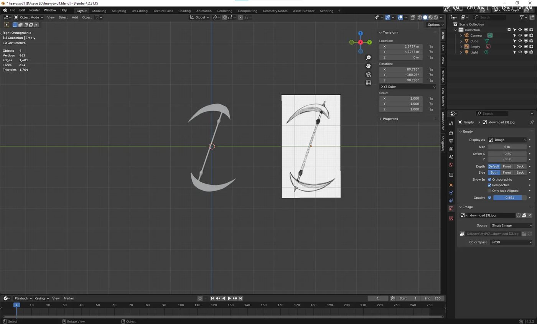Open the Output properties tab
This screenshot has height=324, width=537.
451,141
